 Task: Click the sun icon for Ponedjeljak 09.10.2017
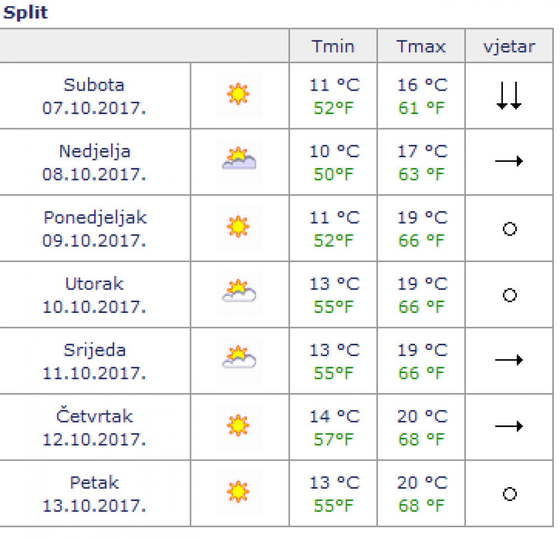[239, 227]
